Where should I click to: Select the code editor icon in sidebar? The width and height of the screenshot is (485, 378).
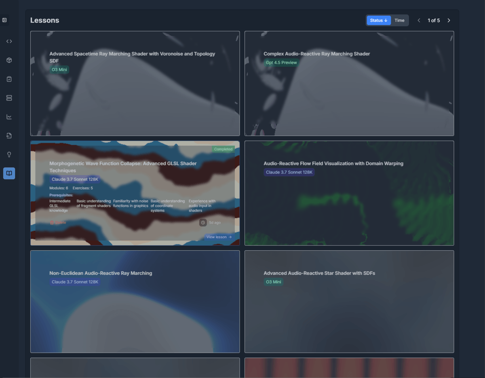pyautogui.click(x=9, y=41)
